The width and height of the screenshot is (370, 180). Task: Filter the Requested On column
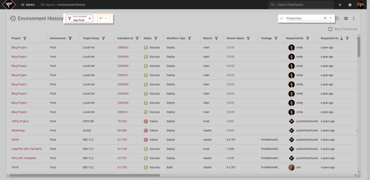click(347, 38)
